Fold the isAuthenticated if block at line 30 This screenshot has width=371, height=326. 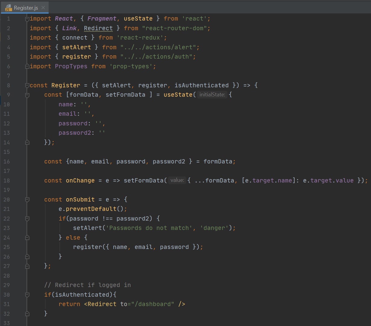27,295
